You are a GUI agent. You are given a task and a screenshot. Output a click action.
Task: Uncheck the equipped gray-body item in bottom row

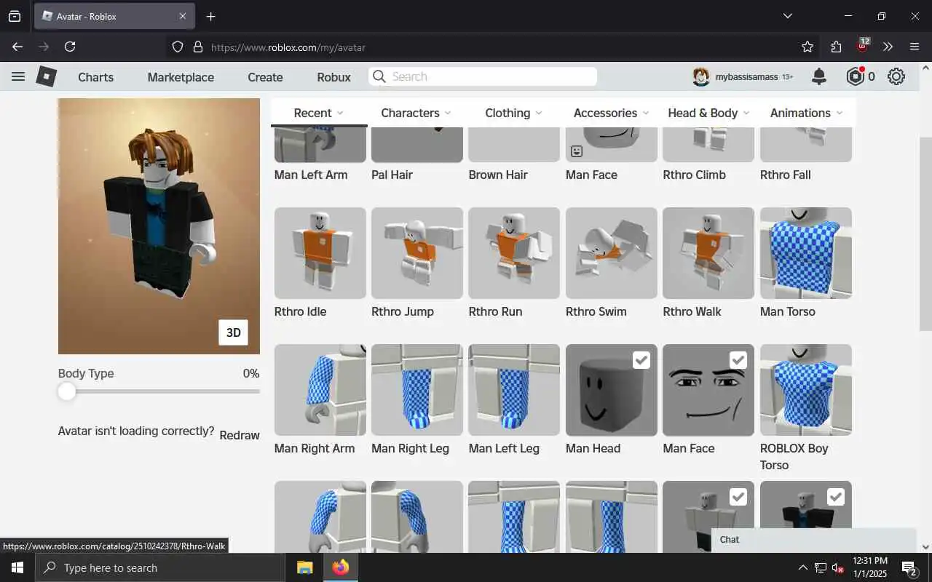click(x=738, y=496)
